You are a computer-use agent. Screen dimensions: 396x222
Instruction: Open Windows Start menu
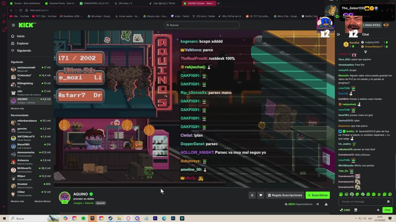tap(4, 218)
